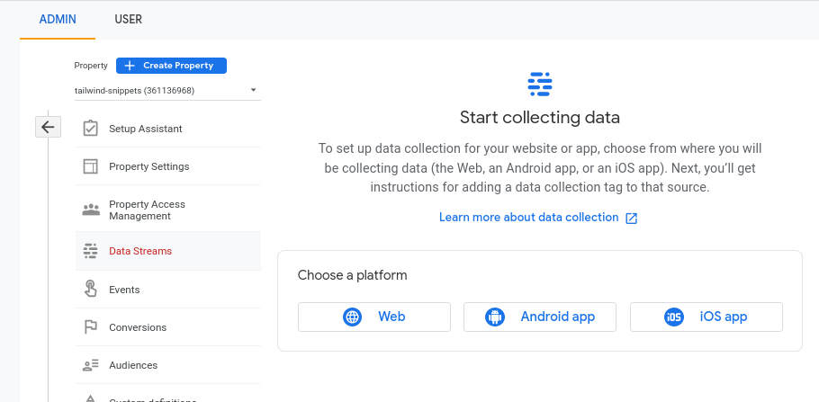The image size is (819, 402).
Task: Click the Events touch icon
Action: click(x=90, y=290)
